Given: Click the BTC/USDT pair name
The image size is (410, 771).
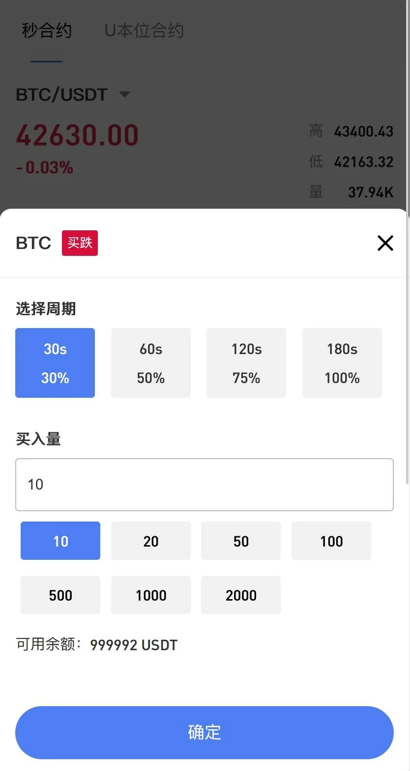Looking at the screenshot, I should pyautogui.click(x=61, y=94).
